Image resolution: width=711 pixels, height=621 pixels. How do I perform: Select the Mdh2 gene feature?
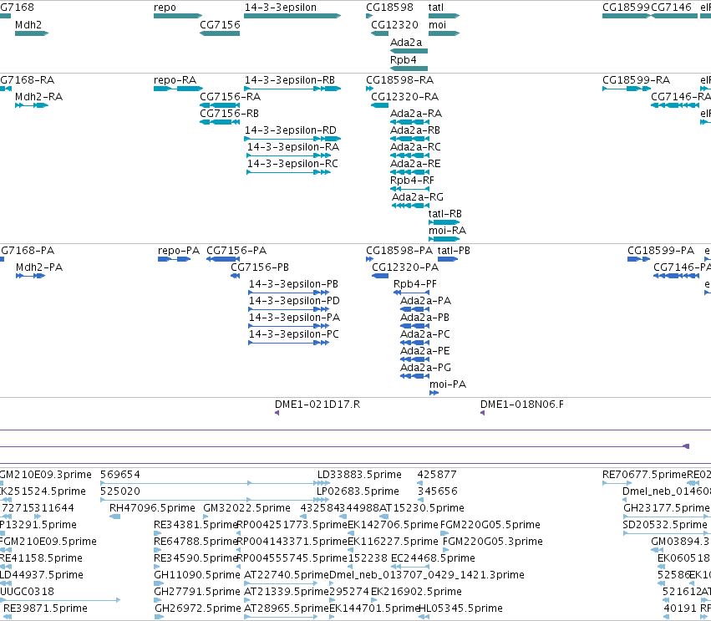click(32, 33)
